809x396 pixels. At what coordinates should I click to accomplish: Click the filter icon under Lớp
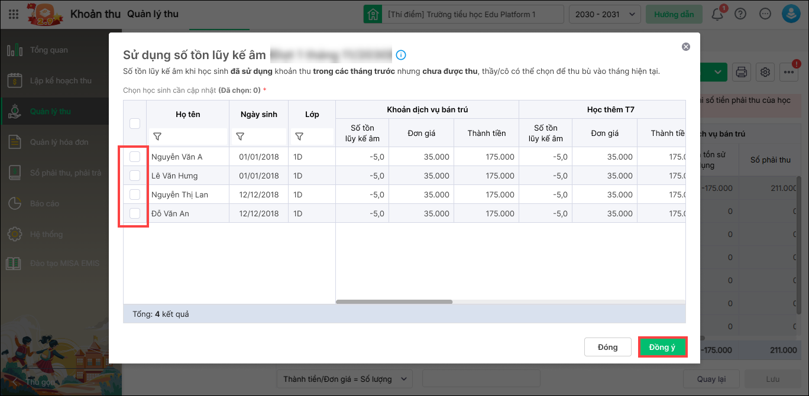[x=299, y=137]
